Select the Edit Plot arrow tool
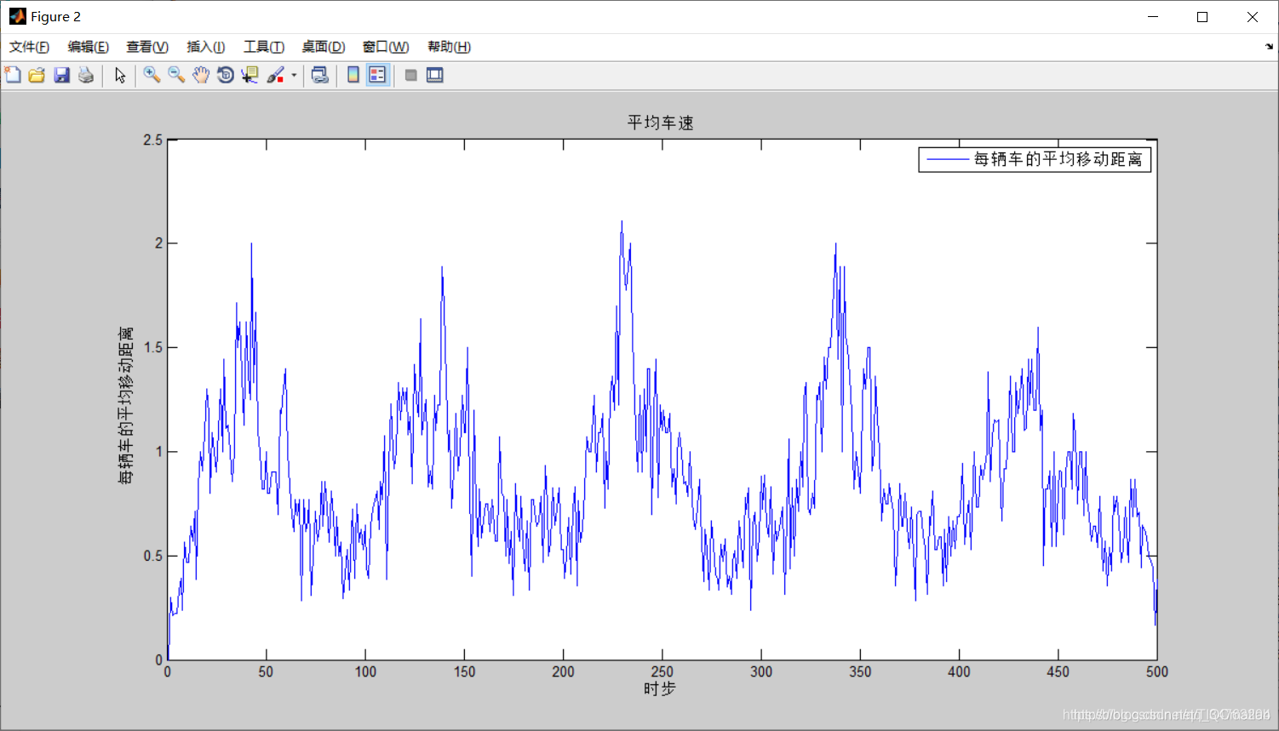 [x=120, y=75]
